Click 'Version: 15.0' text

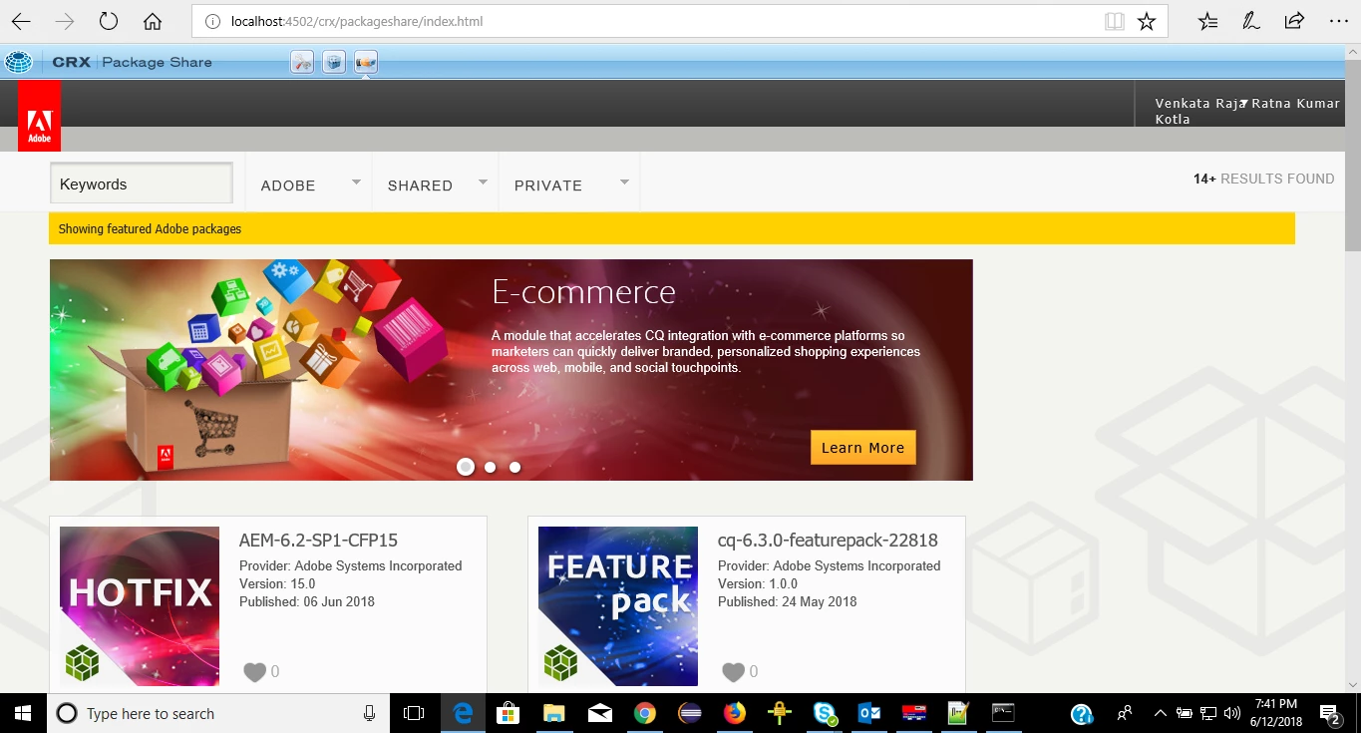277,583
